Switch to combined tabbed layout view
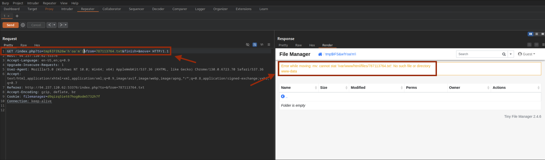 543,34
